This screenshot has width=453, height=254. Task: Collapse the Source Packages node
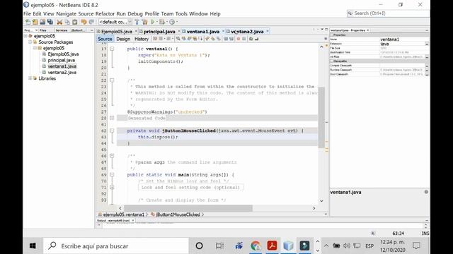click(x=30, y=42)
